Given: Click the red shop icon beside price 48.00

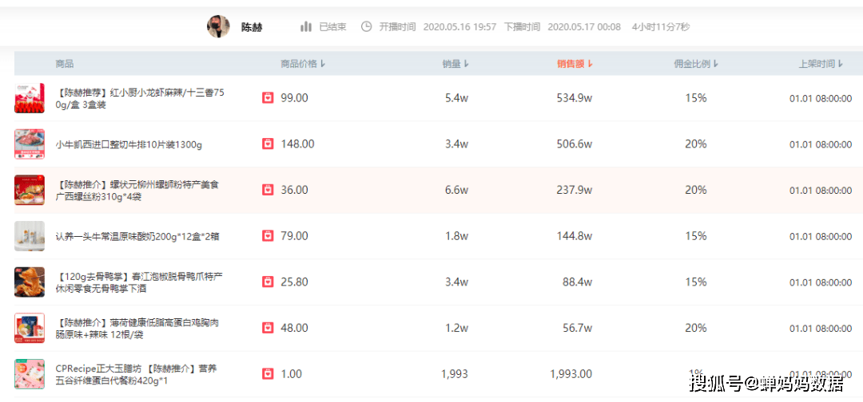Looking at the screenshot, I should pyautogui.click(x=268, y=328).
